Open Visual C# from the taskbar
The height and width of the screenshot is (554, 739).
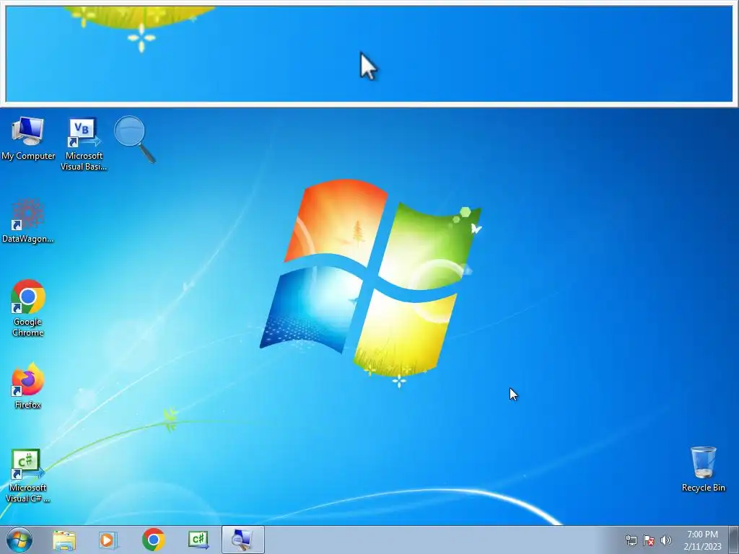click(x=198, y=540)
